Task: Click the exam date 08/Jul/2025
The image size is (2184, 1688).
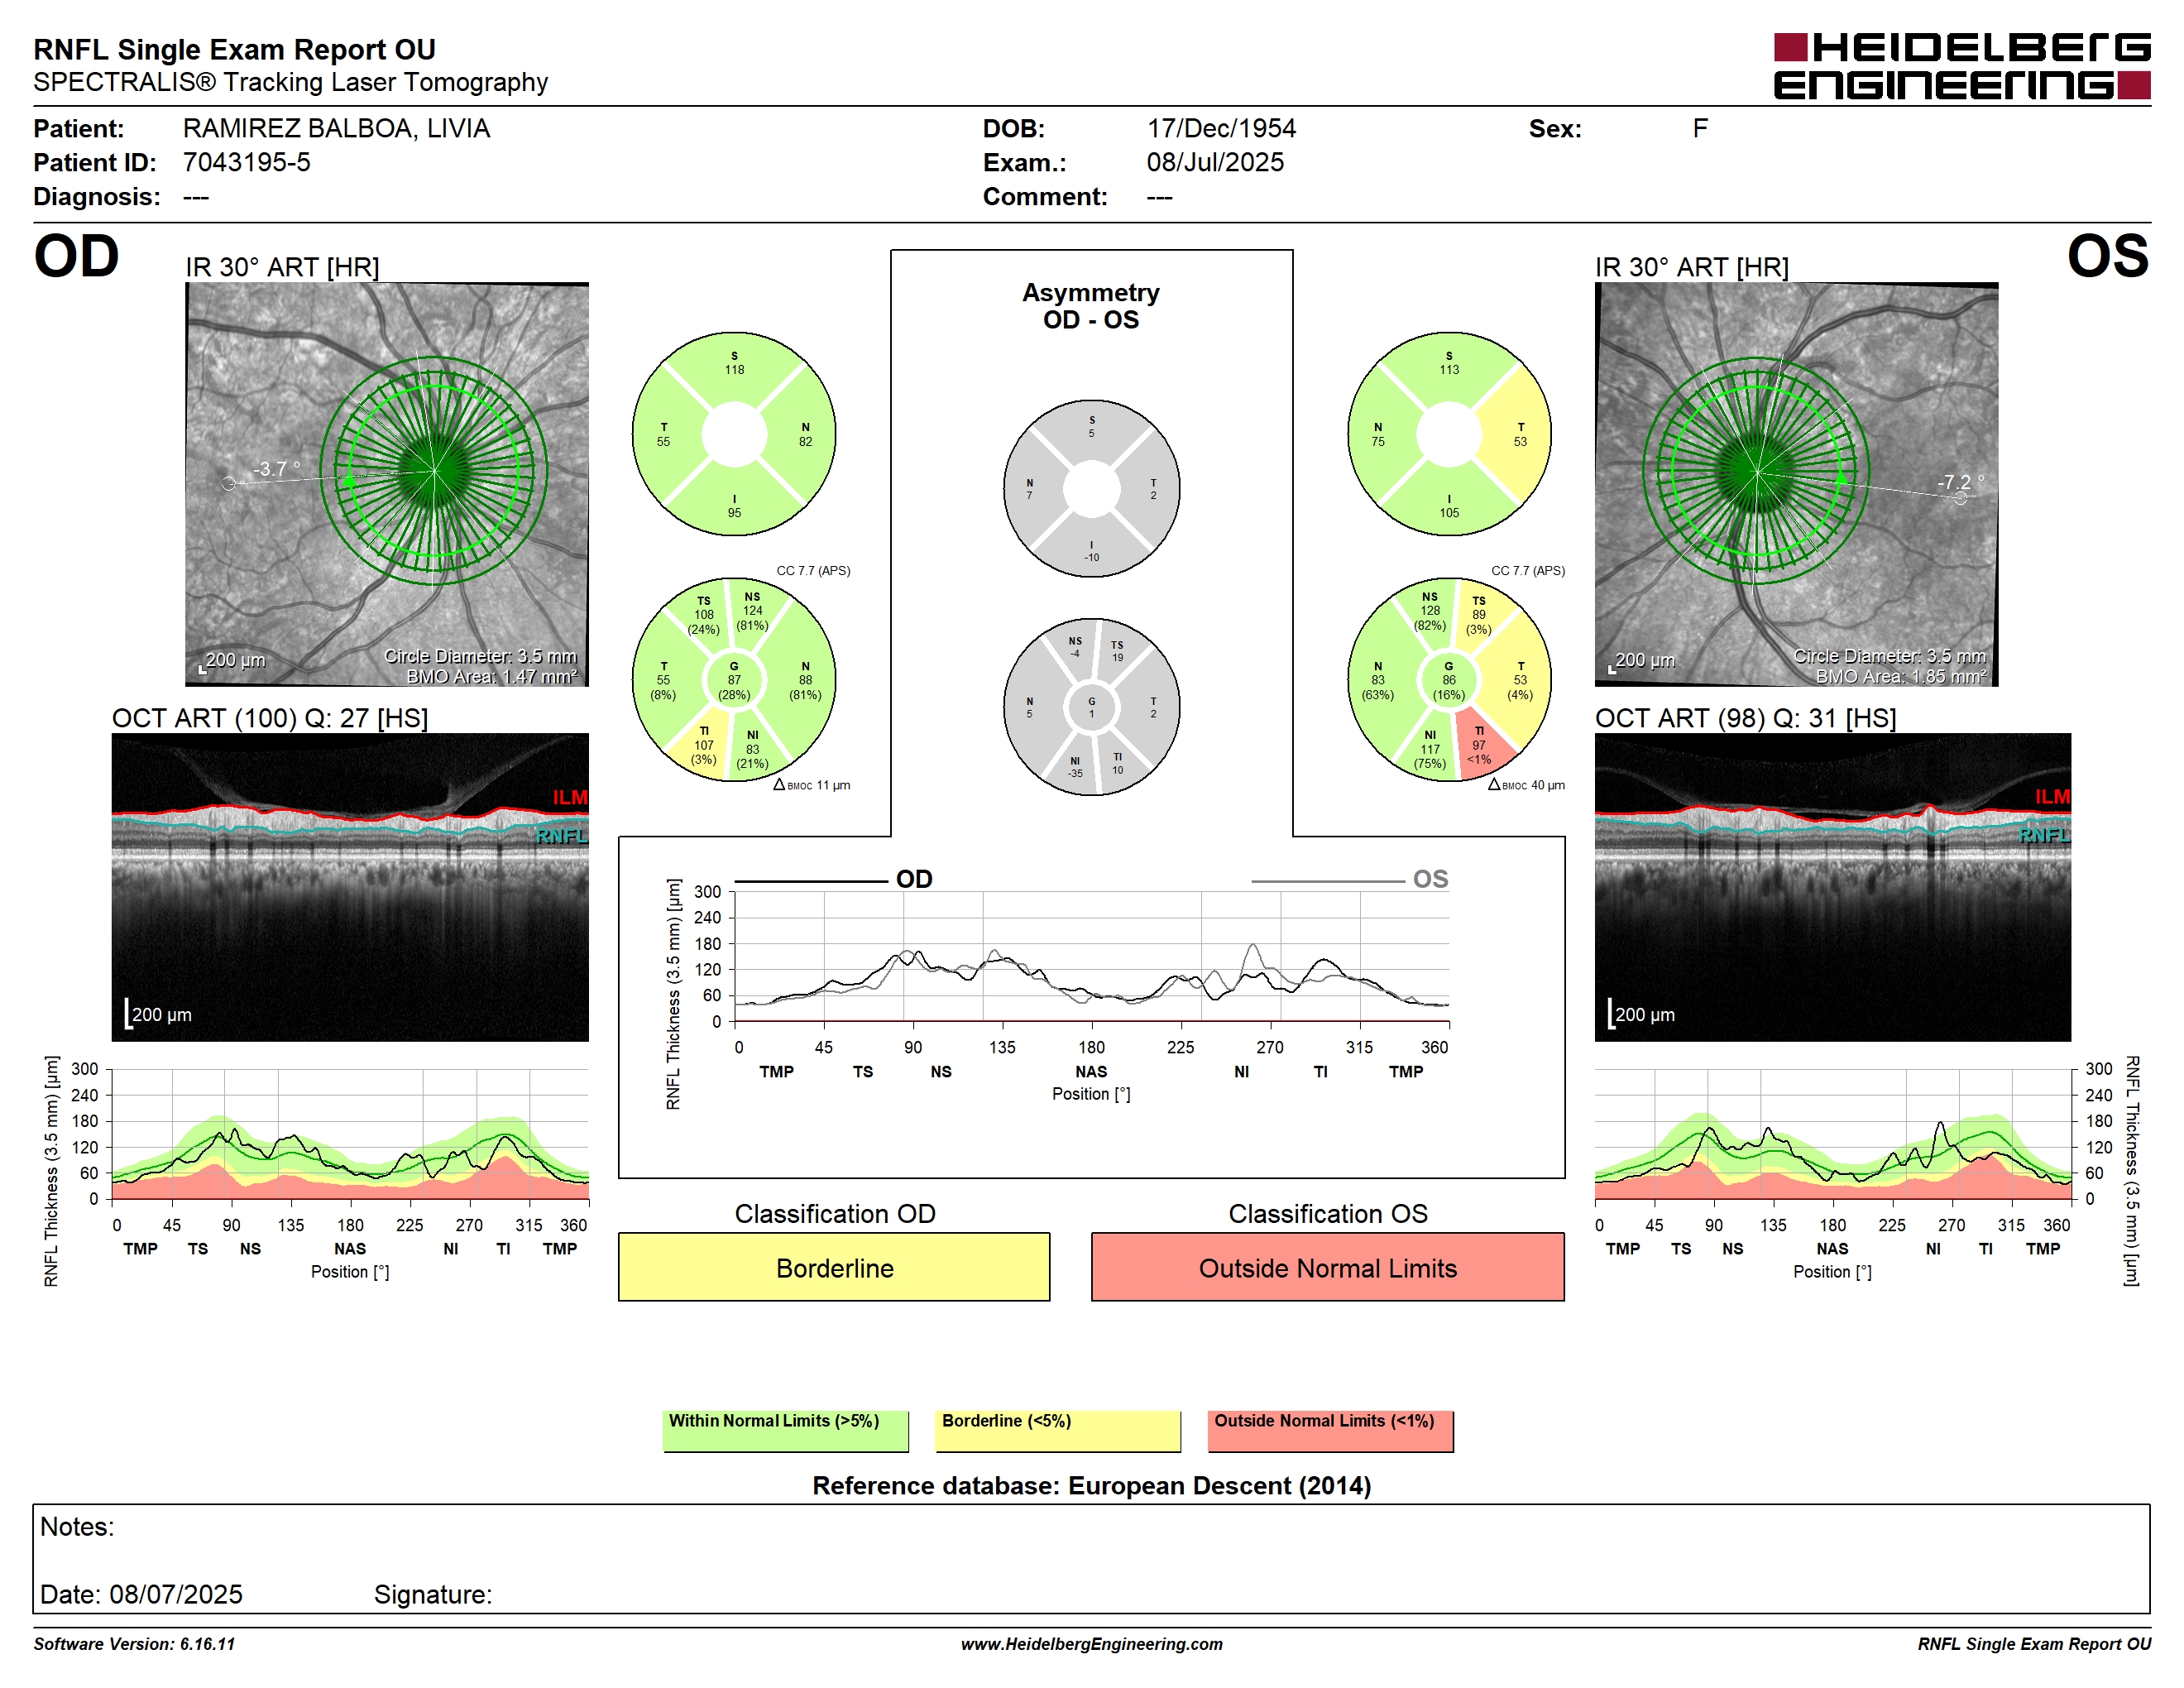Action: 1215,163
